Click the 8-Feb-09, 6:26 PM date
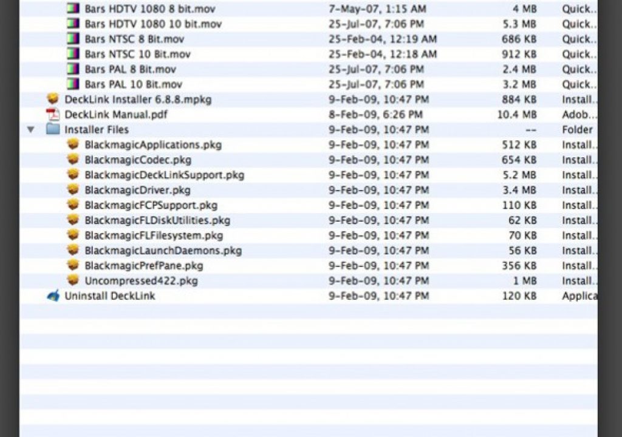Screen dimensions: 622x437 coord(375,115)
